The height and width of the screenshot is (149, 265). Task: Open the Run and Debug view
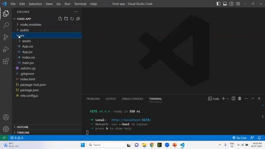pos(6,49)
